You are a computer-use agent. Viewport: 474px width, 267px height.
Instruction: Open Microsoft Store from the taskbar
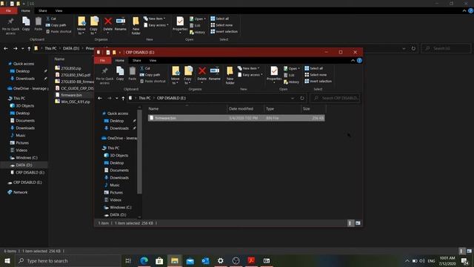[x=159, y=260]
